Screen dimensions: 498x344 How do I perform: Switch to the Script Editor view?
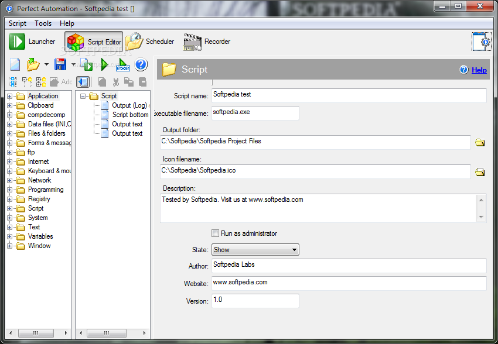point(94,42)
